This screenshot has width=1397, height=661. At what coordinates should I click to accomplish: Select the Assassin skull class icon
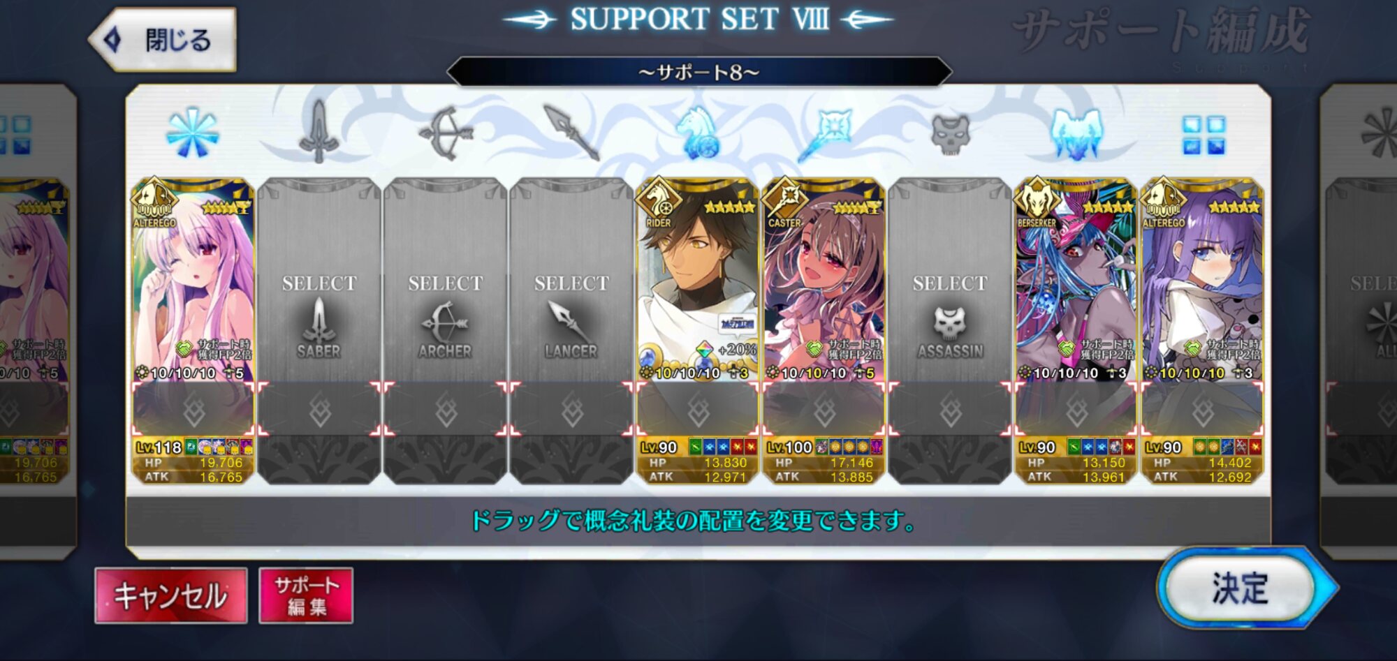[950, 134]
